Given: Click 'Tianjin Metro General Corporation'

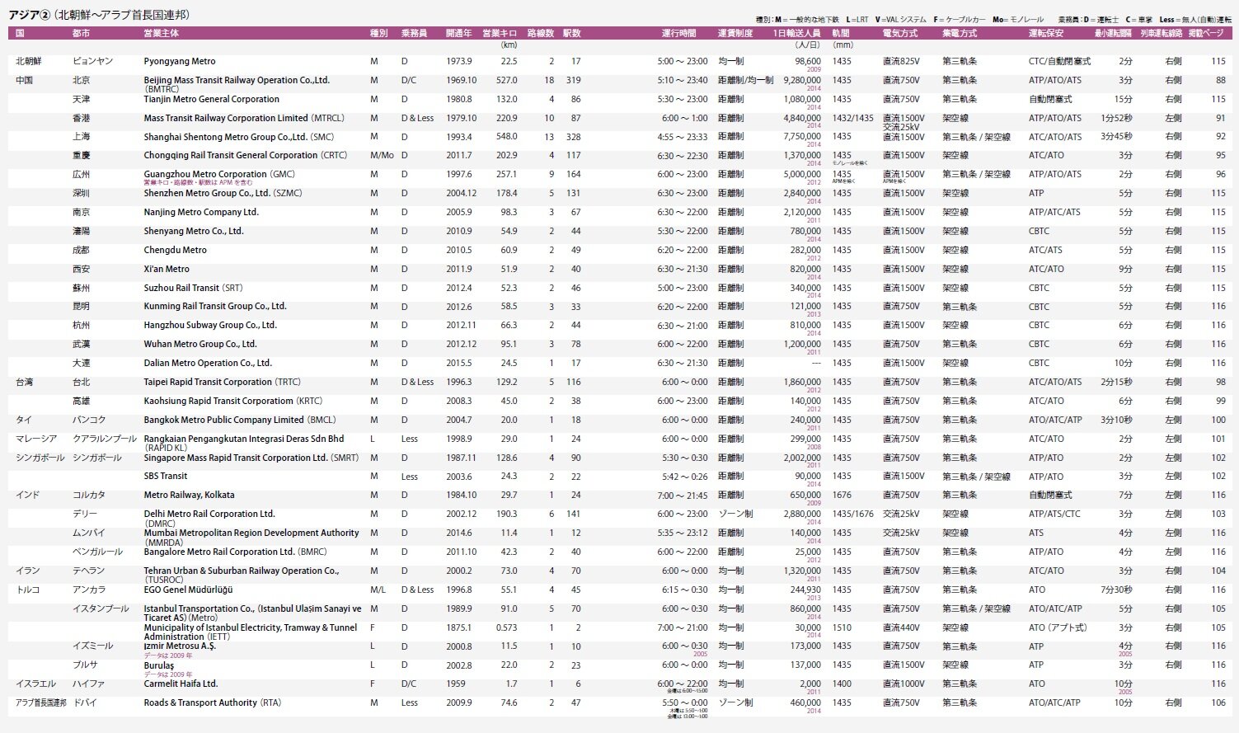Looking at the screenshot, I should (212, 100).
